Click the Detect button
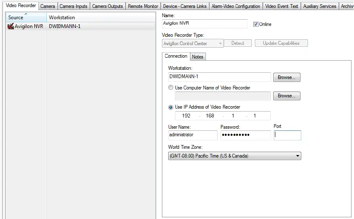This screenshot has height=219, width=354. point(238,43)
